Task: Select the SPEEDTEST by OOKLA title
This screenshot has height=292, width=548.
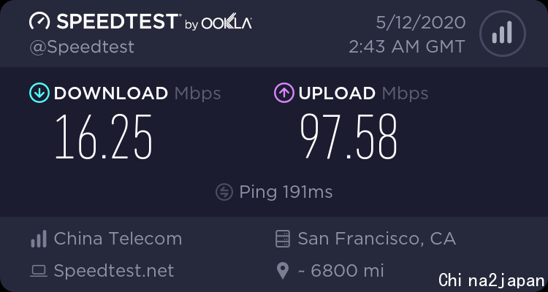Action: (x=140, y=21)
